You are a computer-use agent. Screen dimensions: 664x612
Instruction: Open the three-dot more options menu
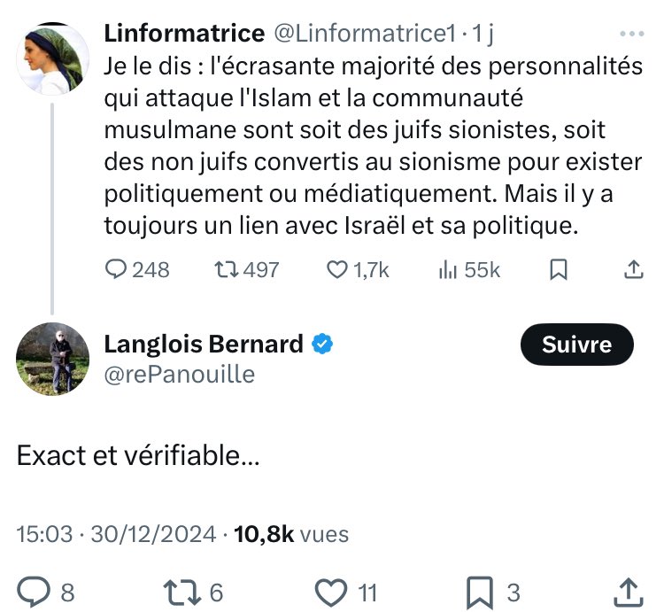click(631, 35)
